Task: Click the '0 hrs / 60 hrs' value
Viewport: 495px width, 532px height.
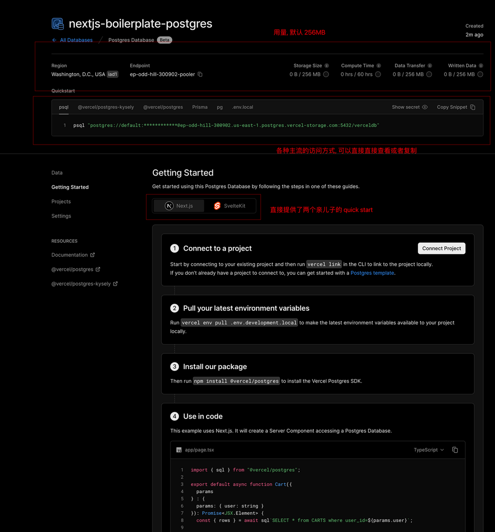Action: pyautogui.click(x=356, y=74)
